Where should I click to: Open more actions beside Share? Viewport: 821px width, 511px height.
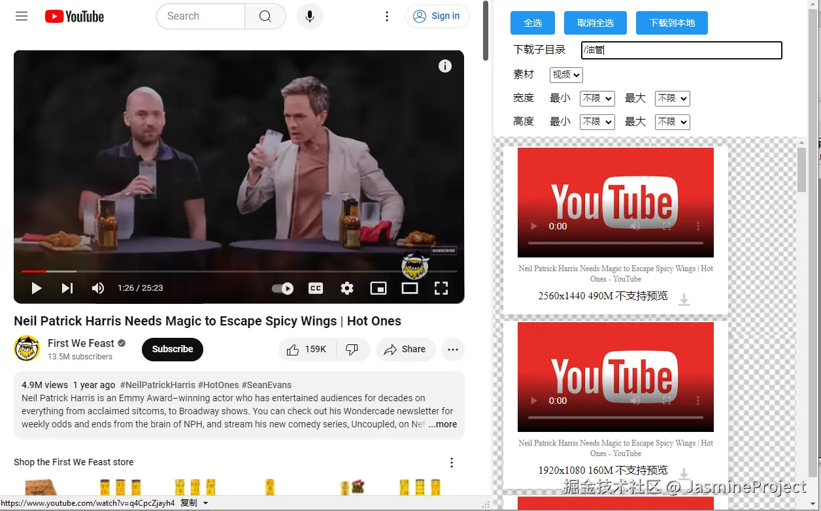point(453,350)
